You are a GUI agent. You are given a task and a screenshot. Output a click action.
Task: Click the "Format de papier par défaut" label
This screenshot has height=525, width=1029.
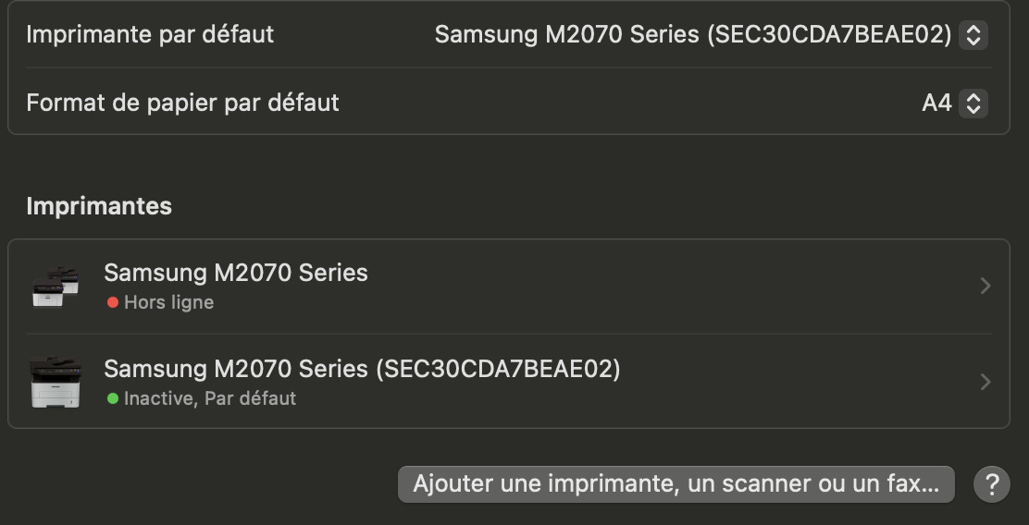[x=182, y=103]
